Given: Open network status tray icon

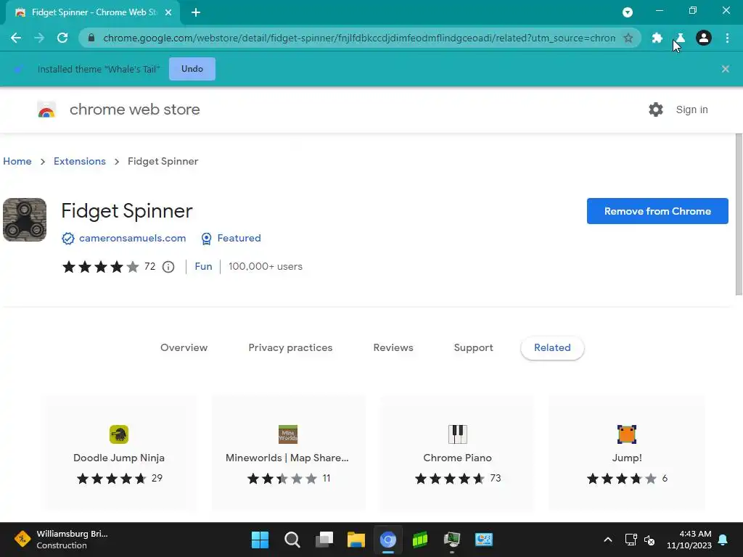Looking at the screenshot, I should [x=631, y=540].
